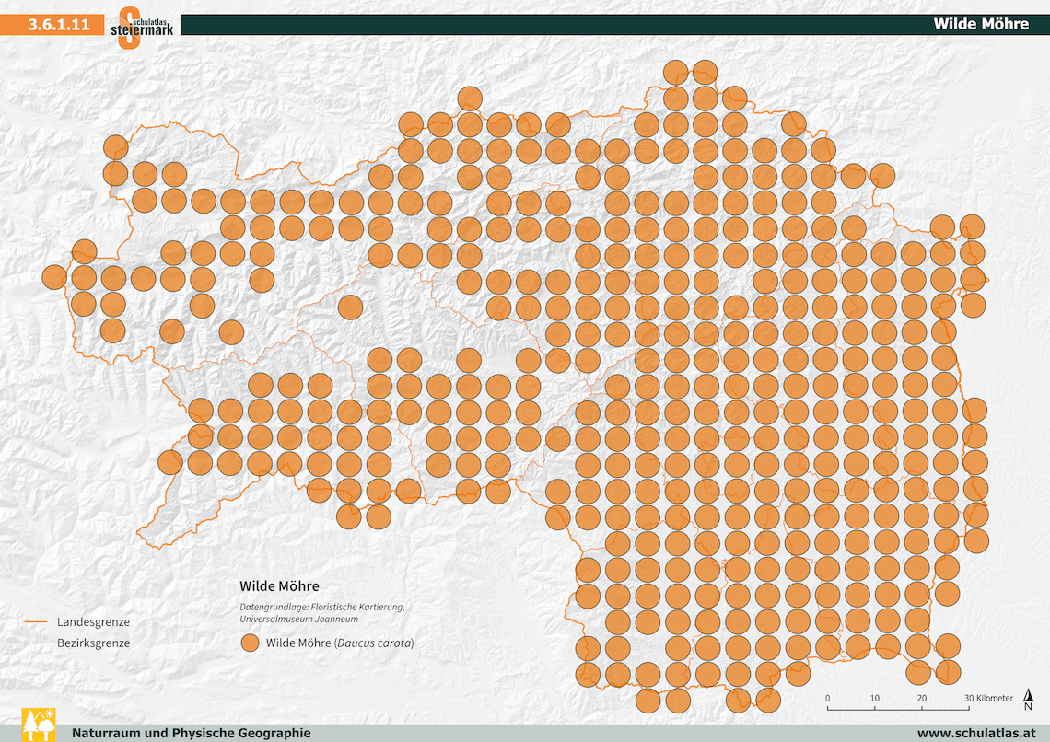Select the 3.6.1.11 map number label
Viewport: 1050px width, 742px height.
pyautogui.click(x=59, y=25)
